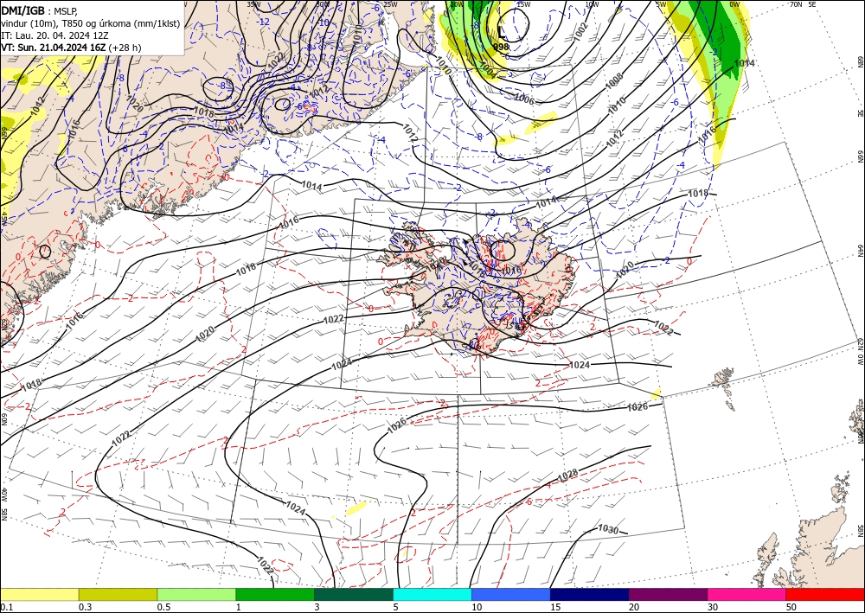
Task: Click the "IT: Lau. 20. 04. 2024 12Z" line
Action: [54, 35]
